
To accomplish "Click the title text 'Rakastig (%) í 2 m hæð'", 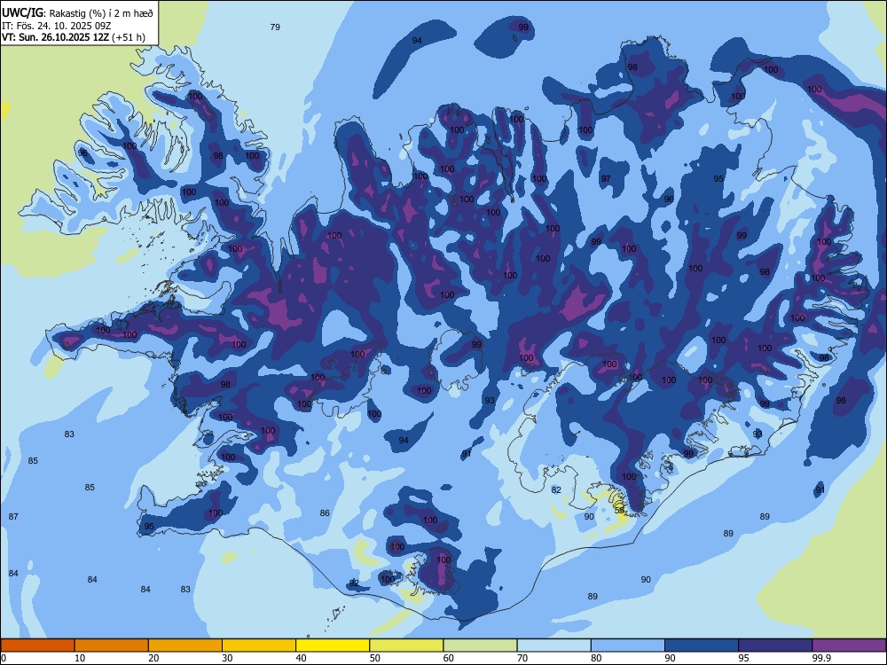I will point(102,13).
